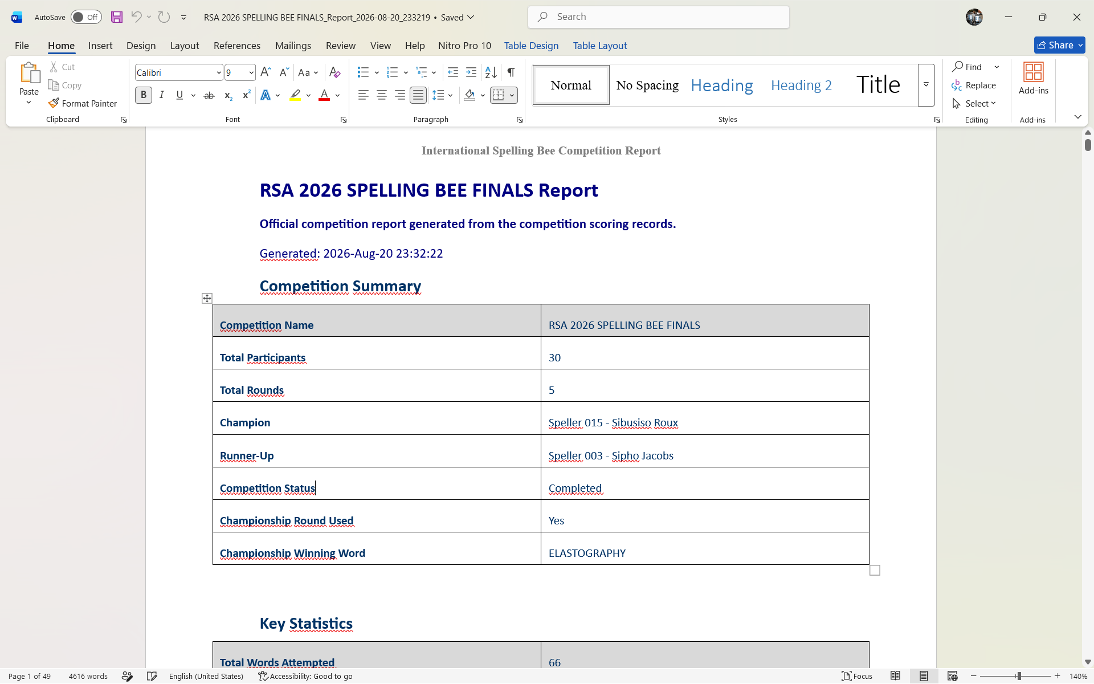
Task: Switch to Web Layout view
Action: pos(952,676)
